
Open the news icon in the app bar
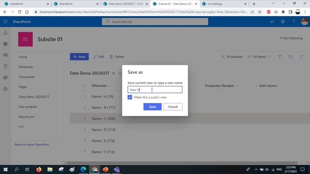pyautogui.click(x=5, y=55)
